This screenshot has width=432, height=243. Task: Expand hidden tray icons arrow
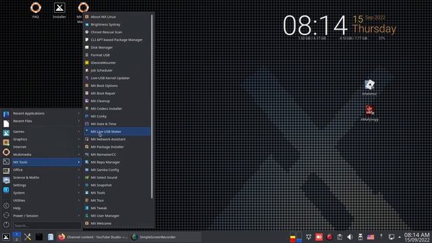tap(400, 237)
